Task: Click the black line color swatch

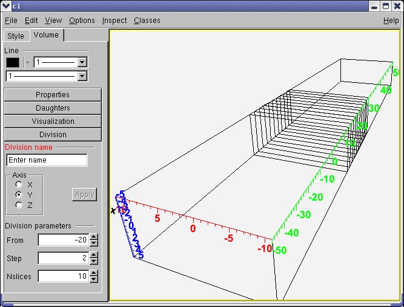Action: pos(13,62)
